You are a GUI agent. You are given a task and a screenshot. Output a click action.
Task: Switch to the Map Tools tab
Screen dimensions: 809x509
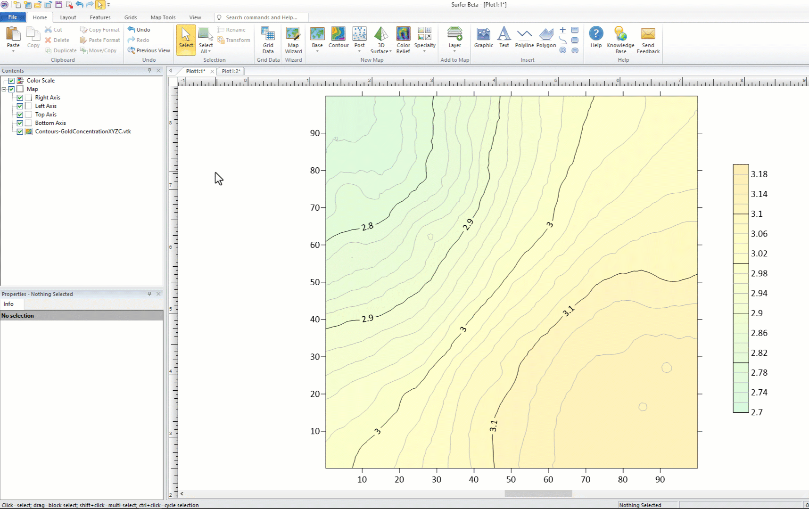(x=163, y=17)
